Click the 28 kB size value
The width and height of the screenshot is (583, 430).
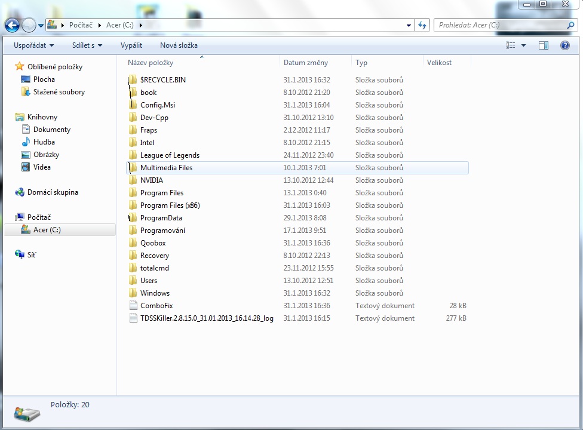click(x=458, y=306)
